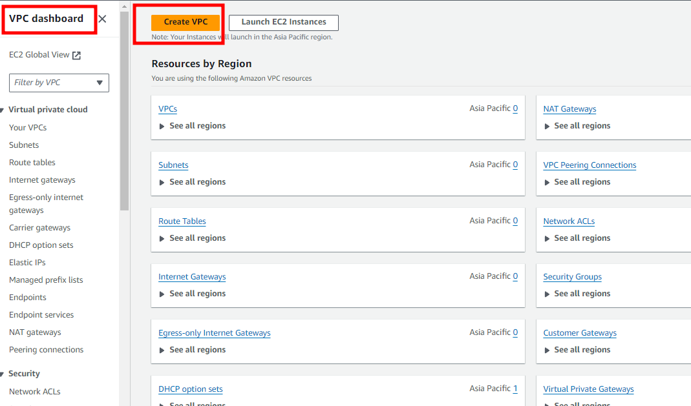Collapse the Security section in sidebar
The height and width of the screenshot is (406, 691).
[x=2, y=374]
